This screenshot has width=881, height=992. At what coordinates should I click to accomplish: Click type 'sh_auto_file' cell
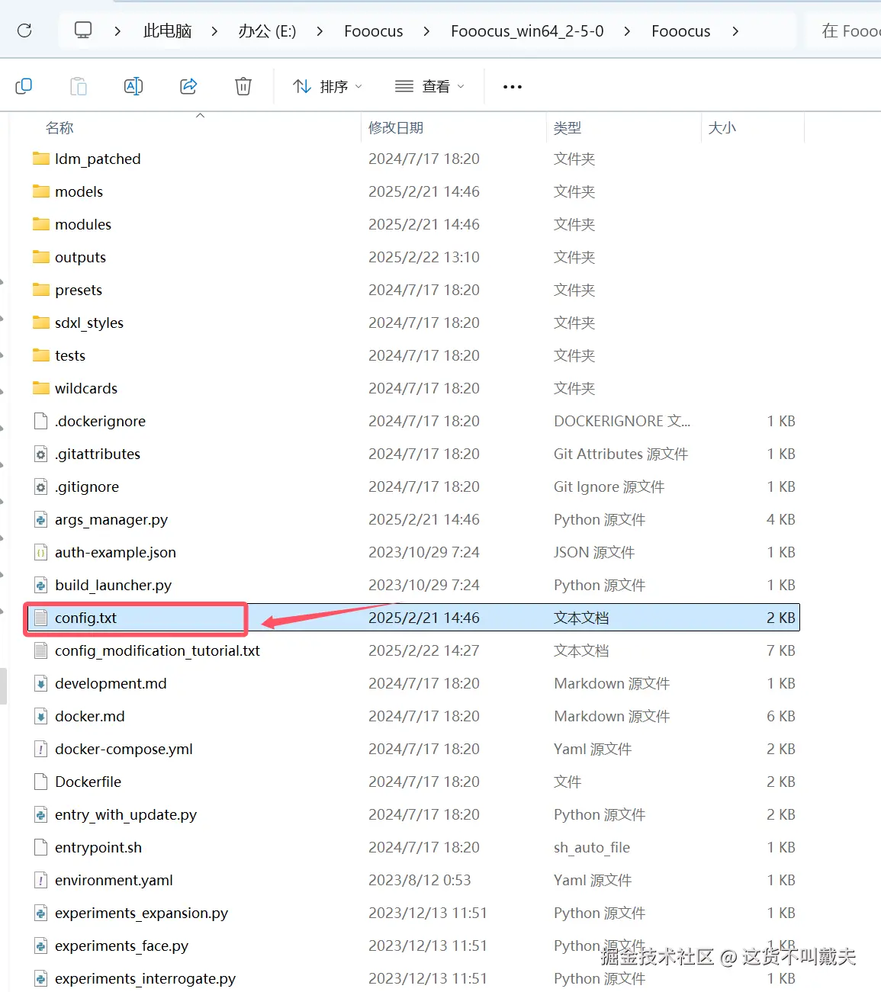[x=592, y=847]
